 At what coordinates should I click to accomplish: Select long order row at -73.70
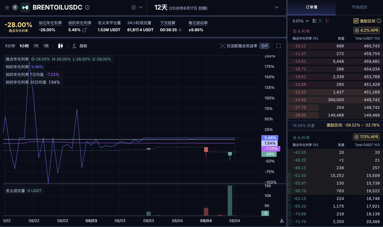(335, 222)
